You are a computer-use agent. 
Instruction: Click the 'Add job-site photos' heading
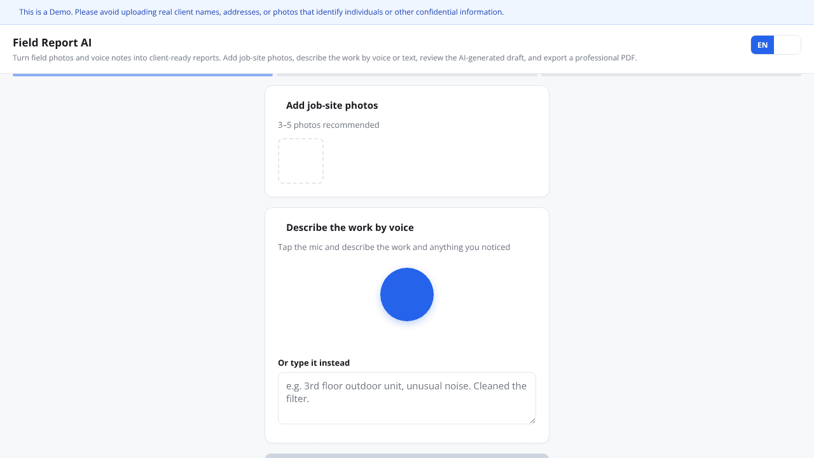coord(332,106)
